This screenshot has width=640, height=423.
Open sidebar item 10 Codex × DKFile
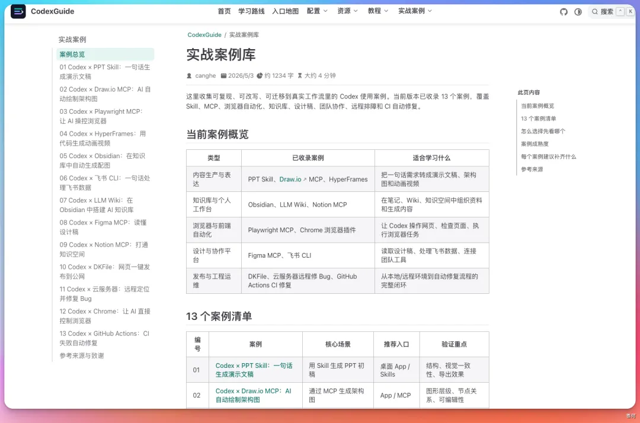[x=105, y=272]
